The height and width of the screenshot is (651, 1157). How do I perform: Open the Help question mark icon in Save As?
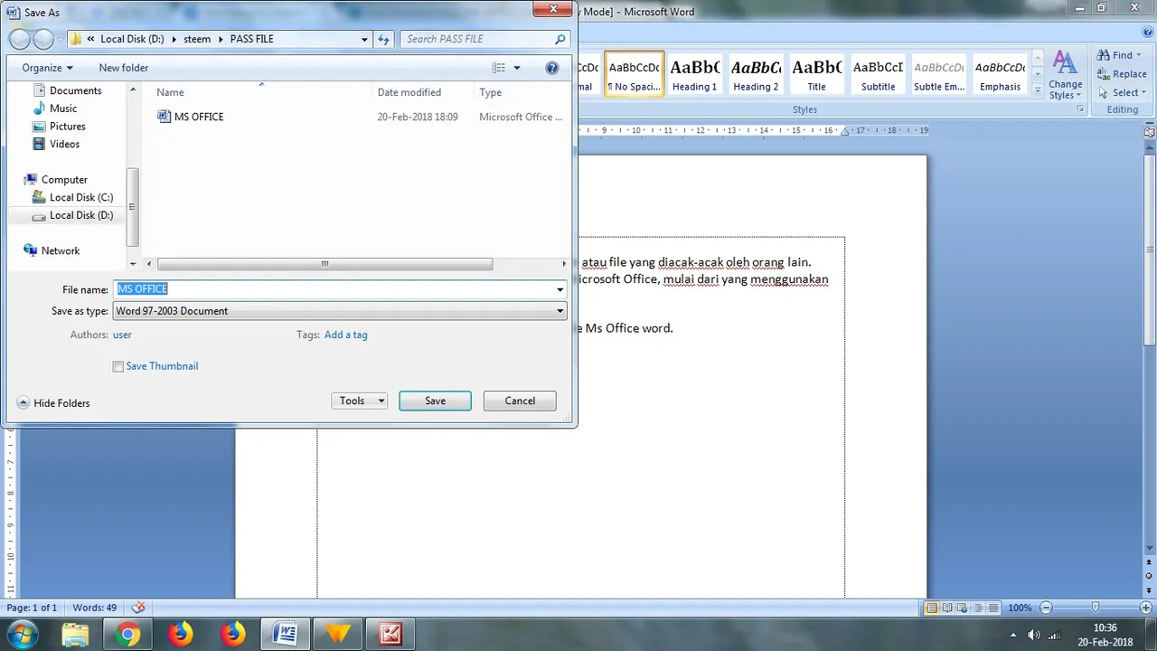click(552, 68)
